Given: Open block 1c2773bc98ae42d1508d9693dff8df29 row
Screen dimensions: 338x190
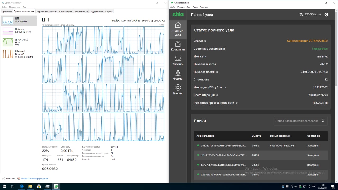Looking at the screenshot, I should click(x=261, y=165).
